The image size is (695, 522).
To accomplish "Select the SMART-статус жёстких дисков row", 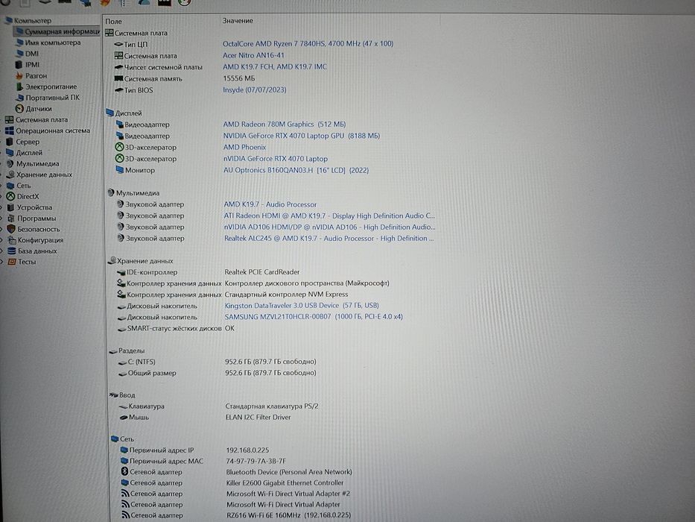I will point(176,328).
